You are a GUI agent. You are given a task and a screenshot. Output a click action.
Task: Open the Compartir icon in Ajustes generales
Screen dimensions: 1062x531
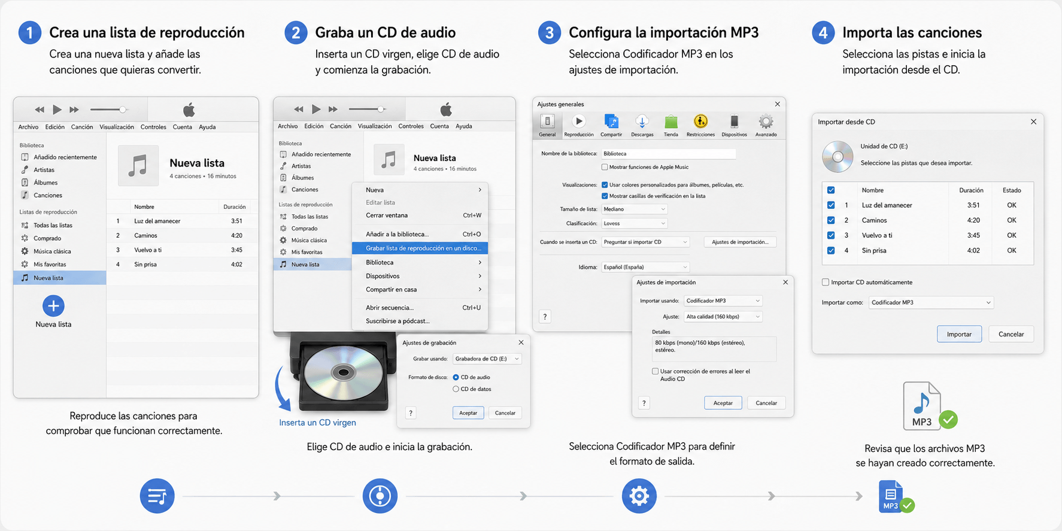click(611, 126)
